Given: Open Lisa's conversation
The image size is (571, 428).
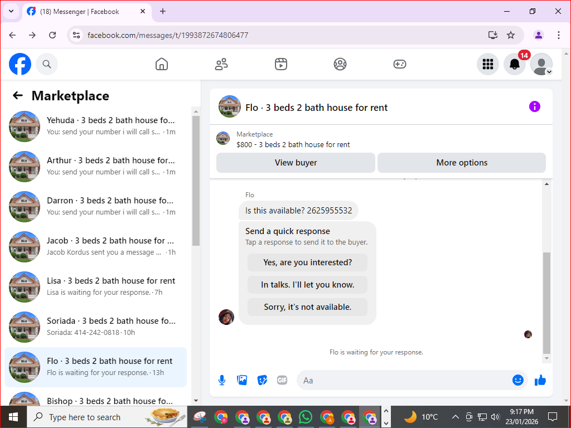Looking at the screenshot, I should click(95, 286).
